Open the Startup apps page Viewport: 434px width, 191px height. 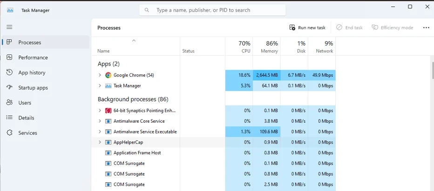pos(46,88)
